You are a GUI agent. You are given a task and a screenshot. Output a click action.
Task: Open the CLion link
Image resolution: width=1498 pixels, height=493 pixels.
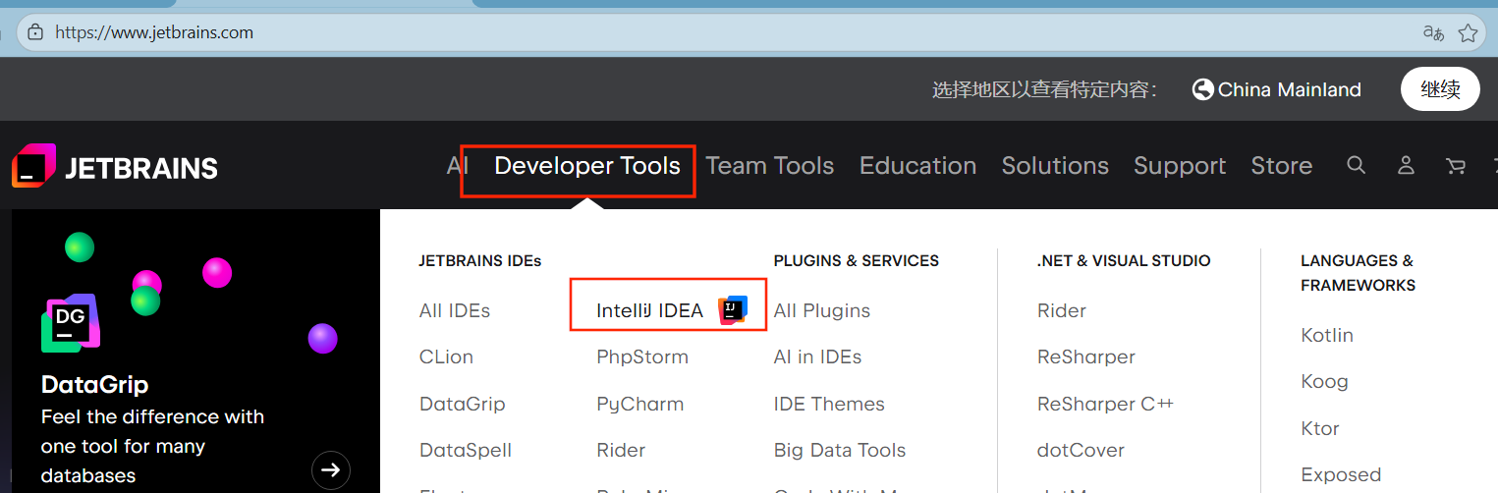pos(446,356)
